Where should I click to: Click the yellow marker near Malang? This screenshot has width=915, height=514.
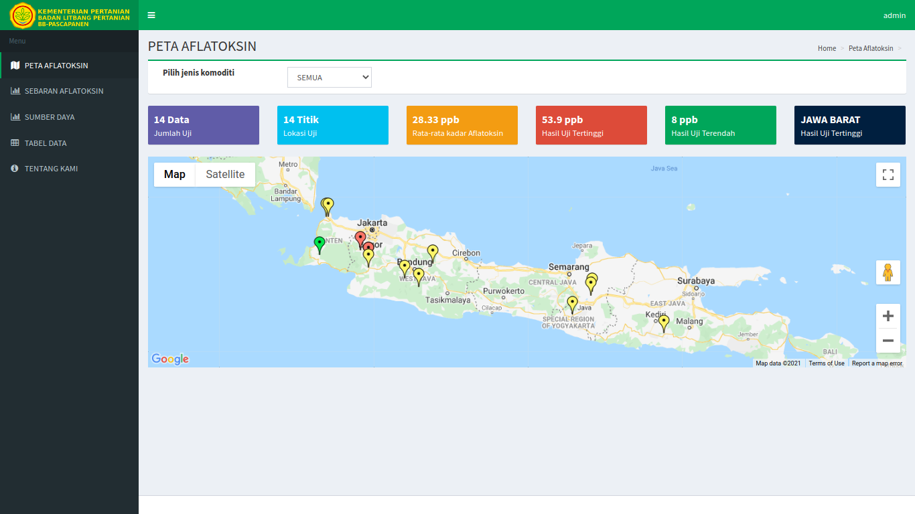pyautogui.click(x=664, y=323)
